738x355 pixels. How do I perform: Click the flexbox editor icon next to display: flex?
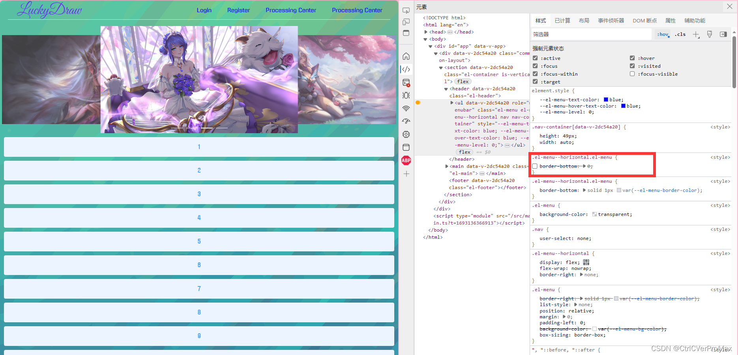tap(586, 262)
